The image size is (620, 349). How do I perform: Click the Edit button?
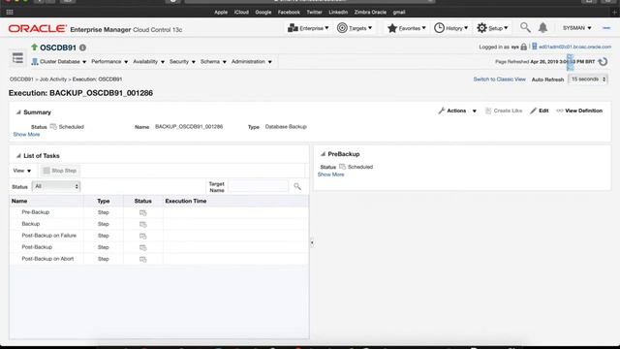pos(540,111)
